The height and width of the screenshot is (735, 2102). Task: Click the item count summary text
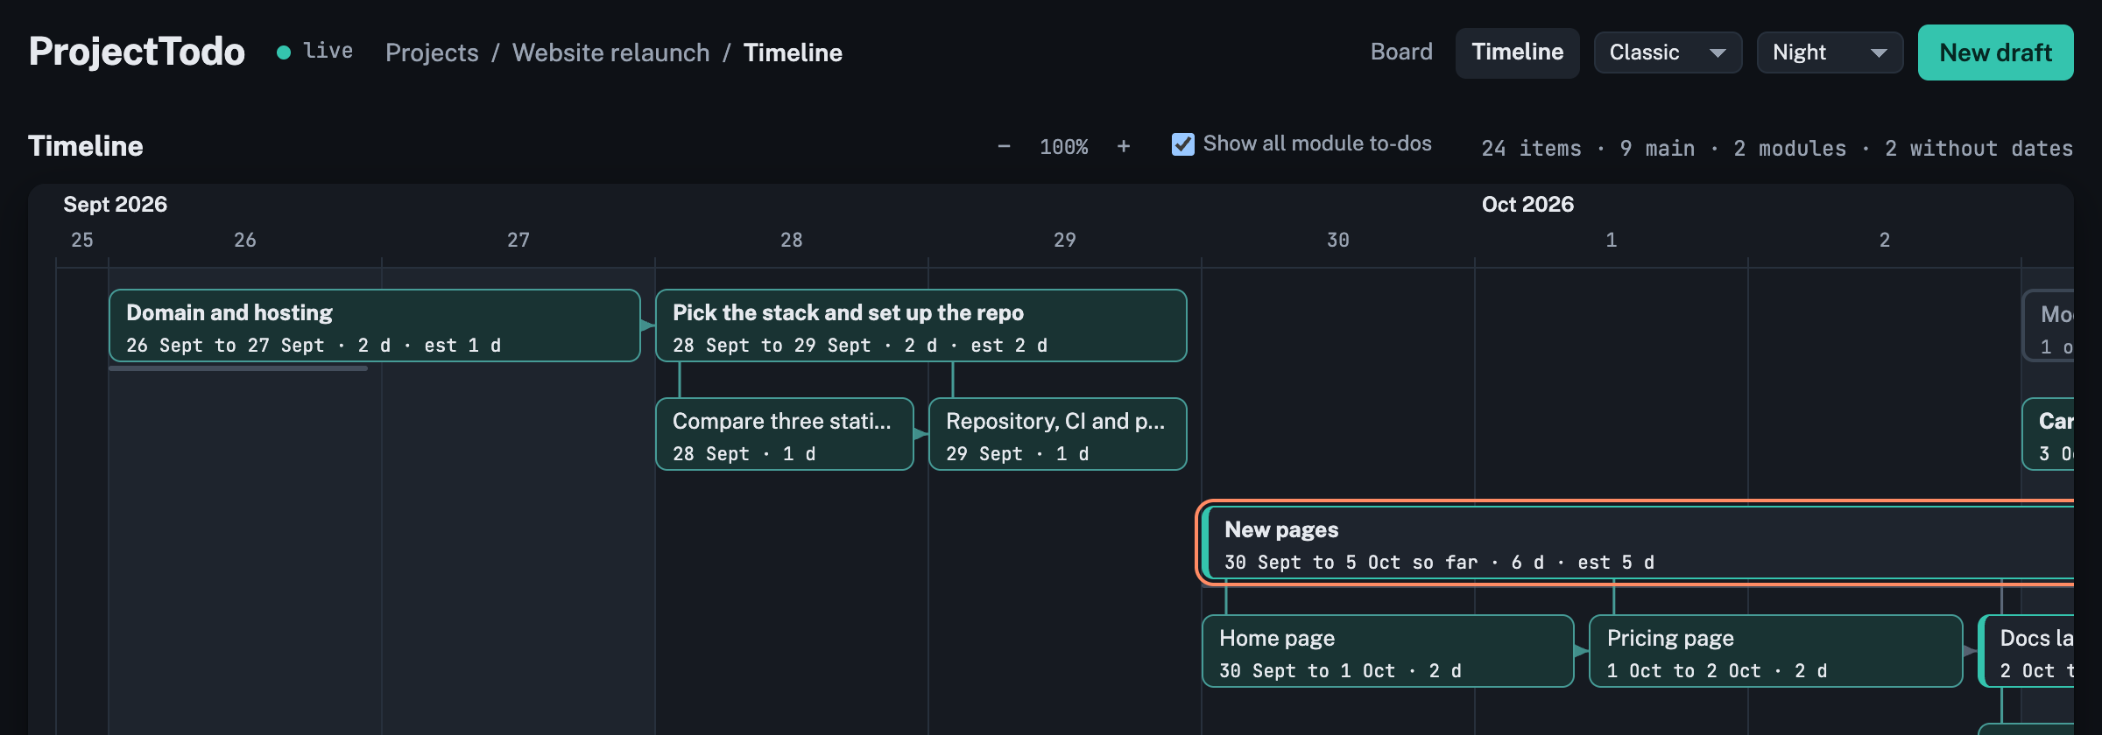1777,149
